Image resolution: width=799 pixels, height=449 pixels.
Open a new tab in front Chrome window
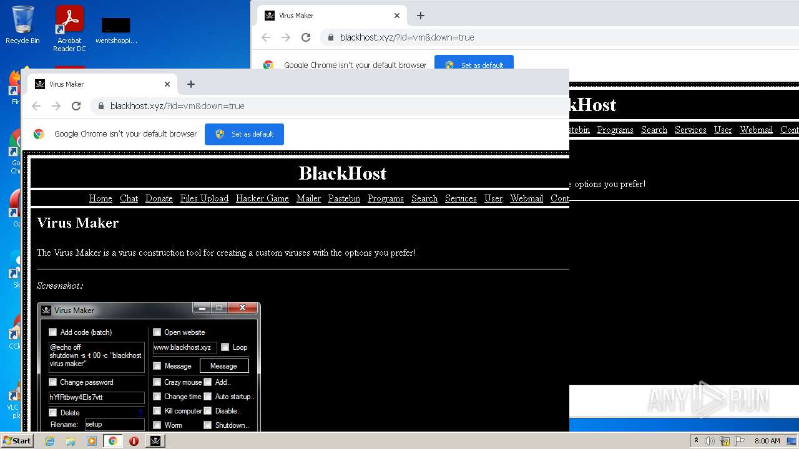click(x=191, y=84)
